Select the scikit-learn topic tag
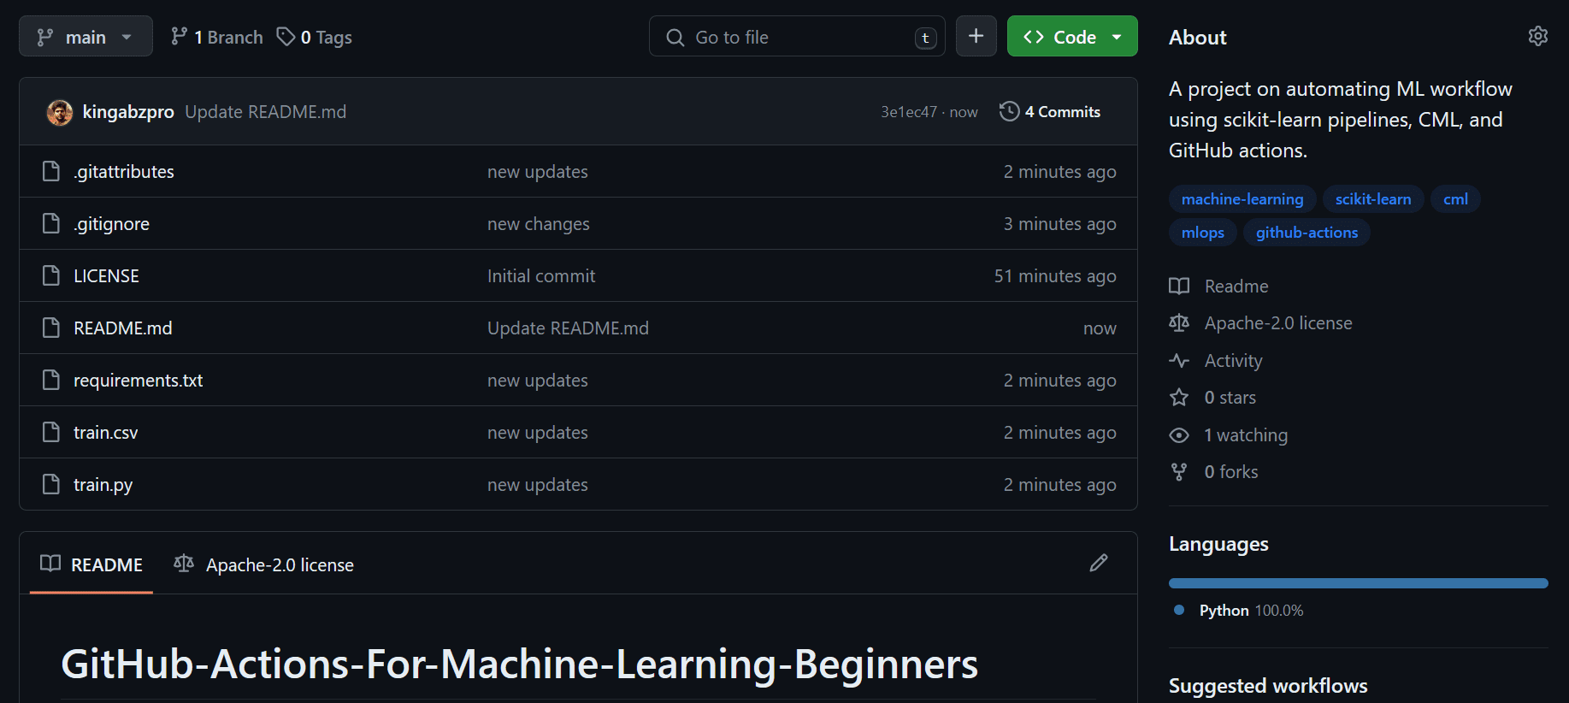This screenshot has width=1569, height=703. [1373, 199]
